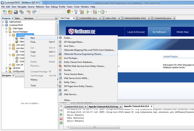Open the CustomerBean.java editor tab

(x=88, y=18)
